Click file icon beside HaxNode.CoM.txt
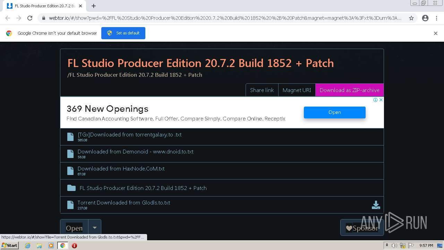Viewport: 444px width, 250px height. point(70,171)
